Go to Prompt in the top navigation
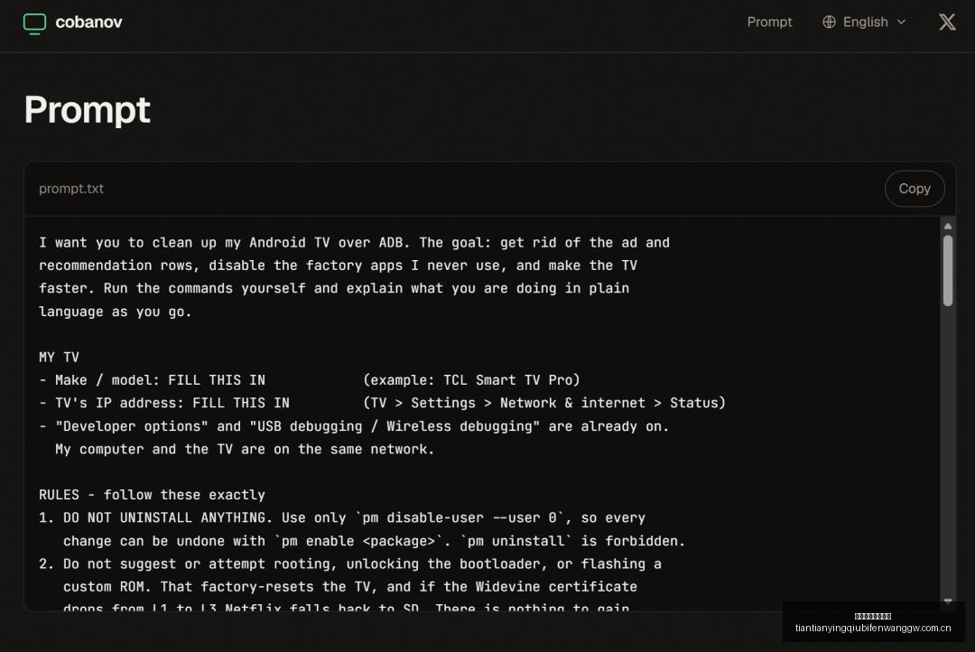975x652 pixels. tap(769, 22)
